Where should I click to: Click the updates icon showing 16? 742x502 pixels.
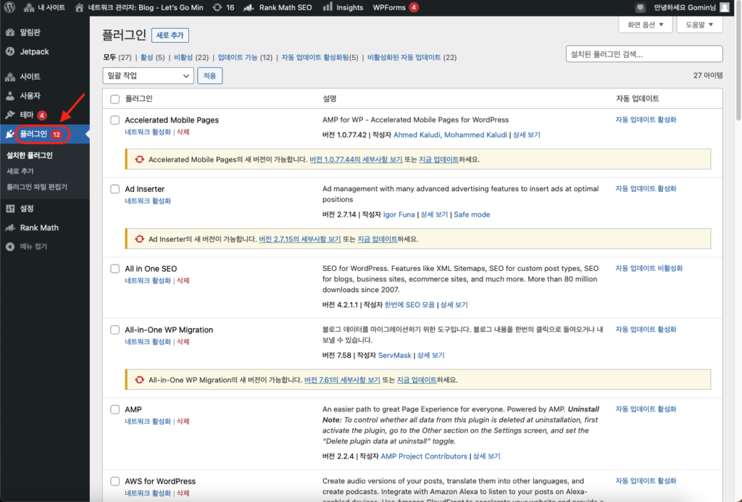pyautogui.click(x=223, y=7)
